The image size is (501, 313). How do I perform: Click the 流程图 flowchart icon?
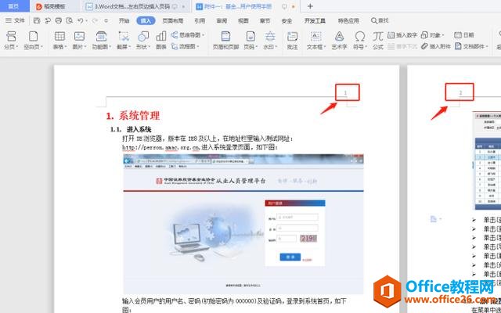pyautogui.click(x=174, y=46)
